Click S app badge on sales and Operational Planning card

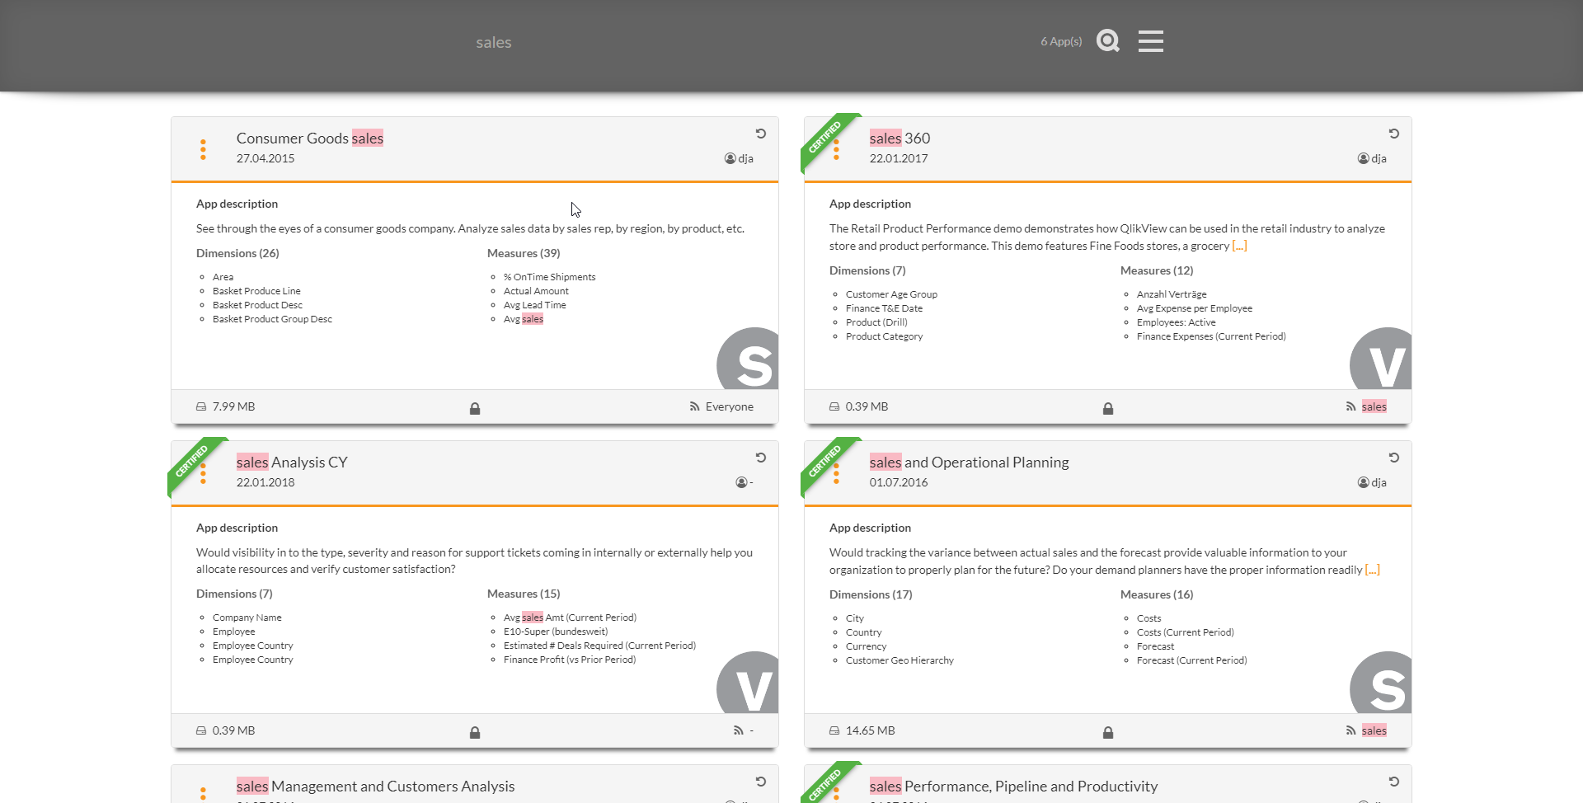[1382, 683]
